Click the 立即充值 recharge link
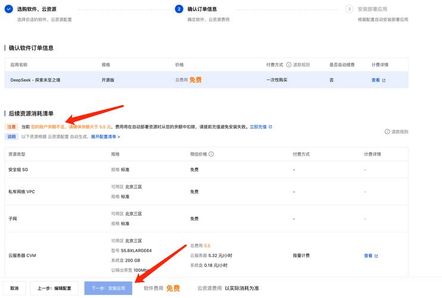The width and height of the screenshot is (442, 298). 259,127
